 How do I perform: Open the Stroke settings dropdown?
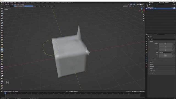coord(44,6)
